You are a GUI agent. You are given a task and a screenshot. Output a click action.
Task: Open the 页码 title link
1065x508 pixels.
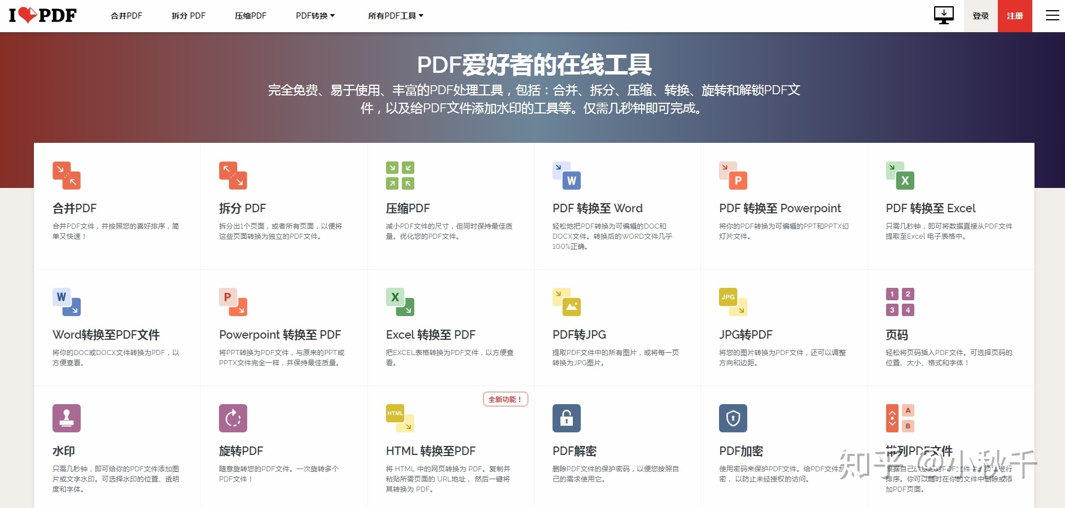pos(897,335)
